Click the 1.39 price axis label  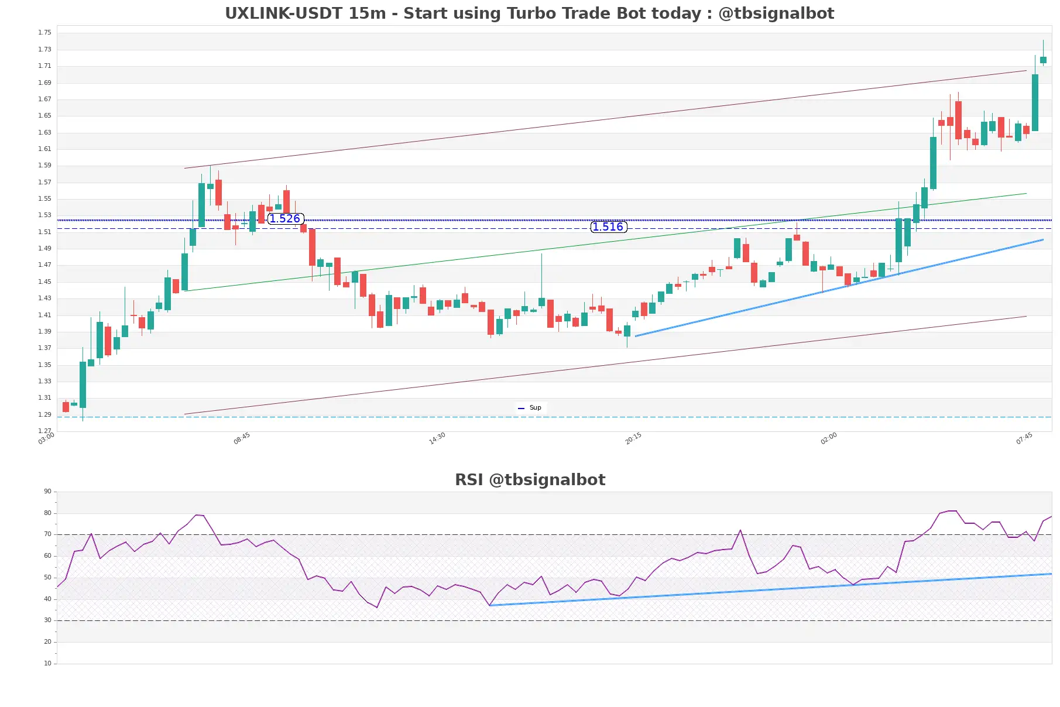pyautogui.click(x=44, y=332)
